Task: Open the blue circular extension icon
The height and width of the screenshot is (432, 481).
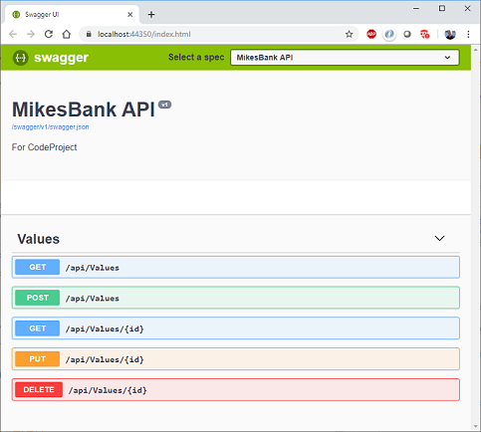Action: (x=389, y=34)
